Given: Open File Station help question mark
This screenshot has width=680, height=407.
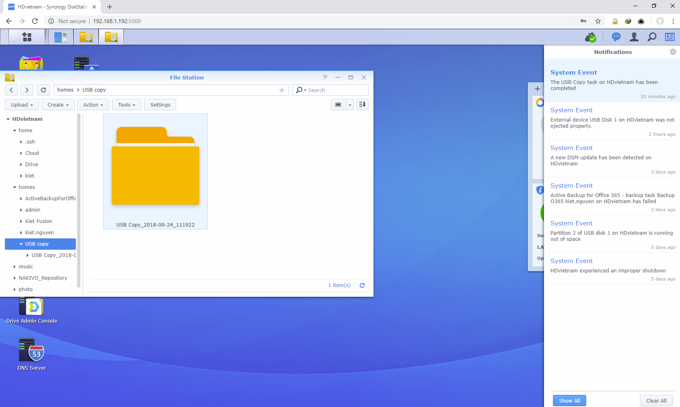Looking at the screenshot, I should point(325,77).
